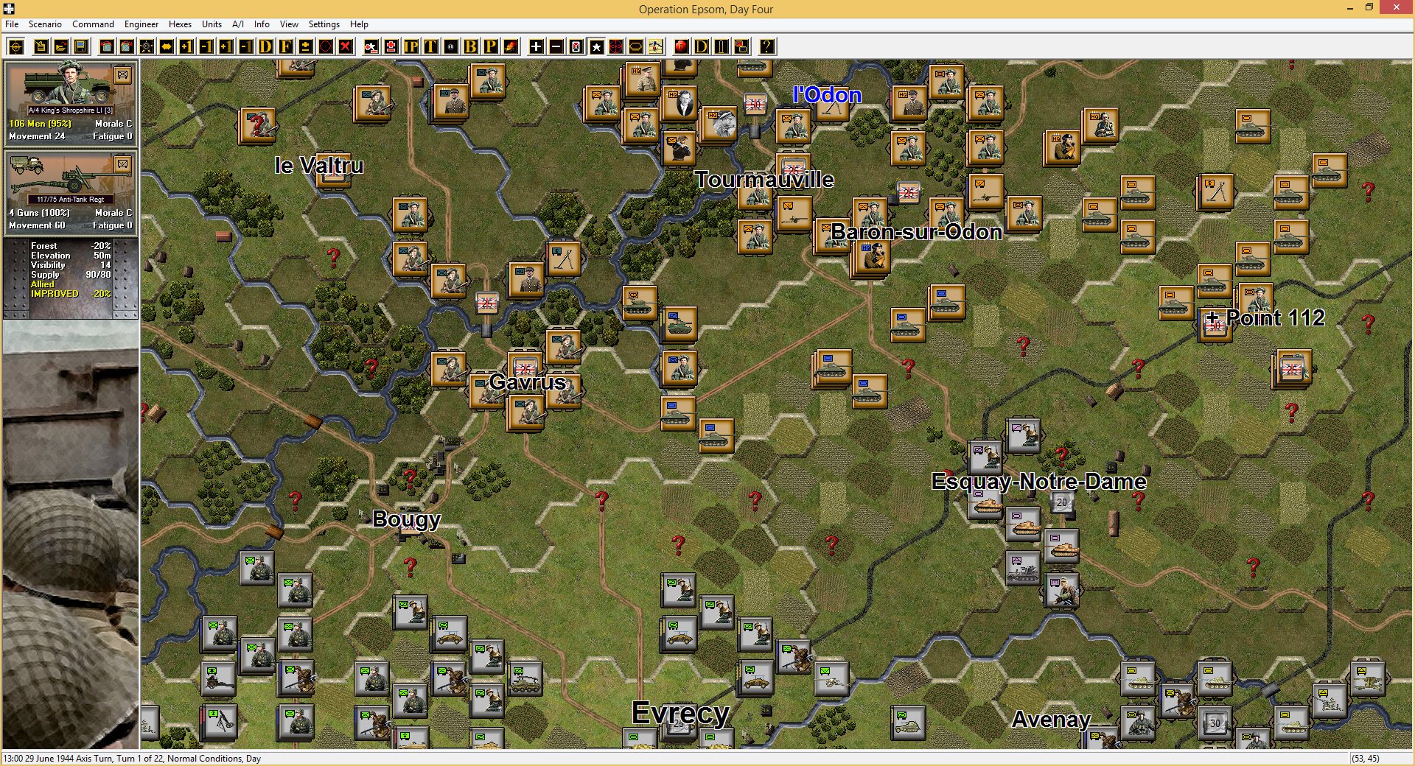Click the '106 Men (95%)' strength text

click(40, 124)
